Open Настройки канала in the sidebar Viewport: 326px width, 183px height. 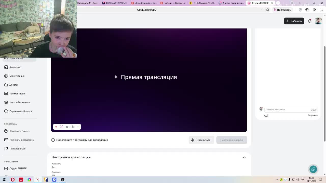click(19, 102)
